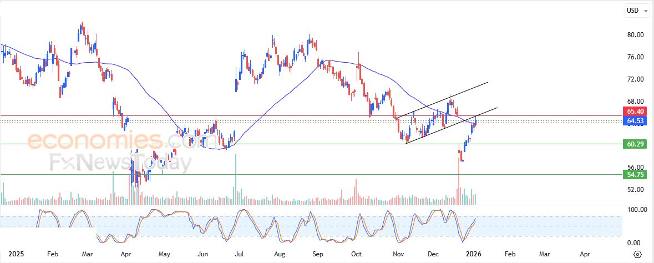Click the Jun time axis label
654x263 pixels.
click(x=202, y=254)
